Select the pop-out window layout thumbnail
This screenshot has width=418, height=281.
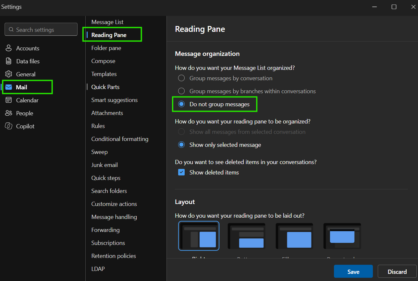tap(342, 236)
